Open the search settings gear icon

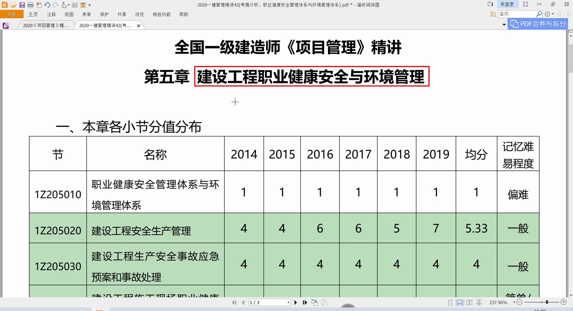coord(548,14)
